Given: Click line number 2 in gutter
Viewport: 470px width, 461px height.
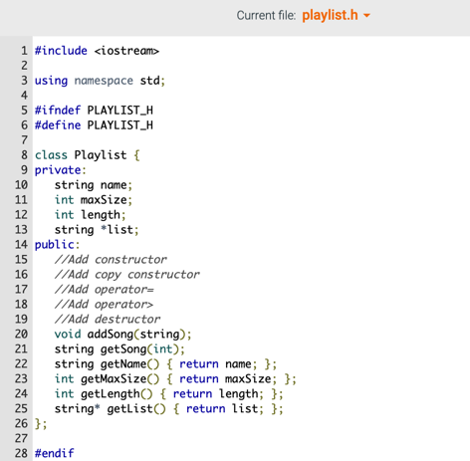Looking at the screenshot, I should [x=24, y=66].
